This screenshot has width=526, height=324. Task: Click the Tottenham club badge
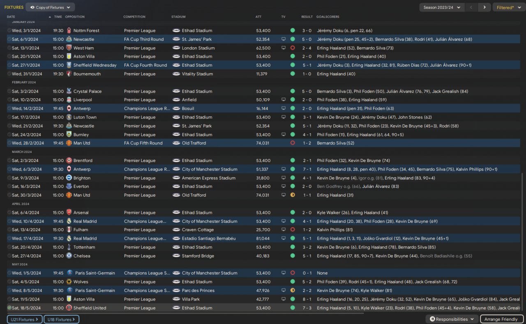click(x=69, y=247)
